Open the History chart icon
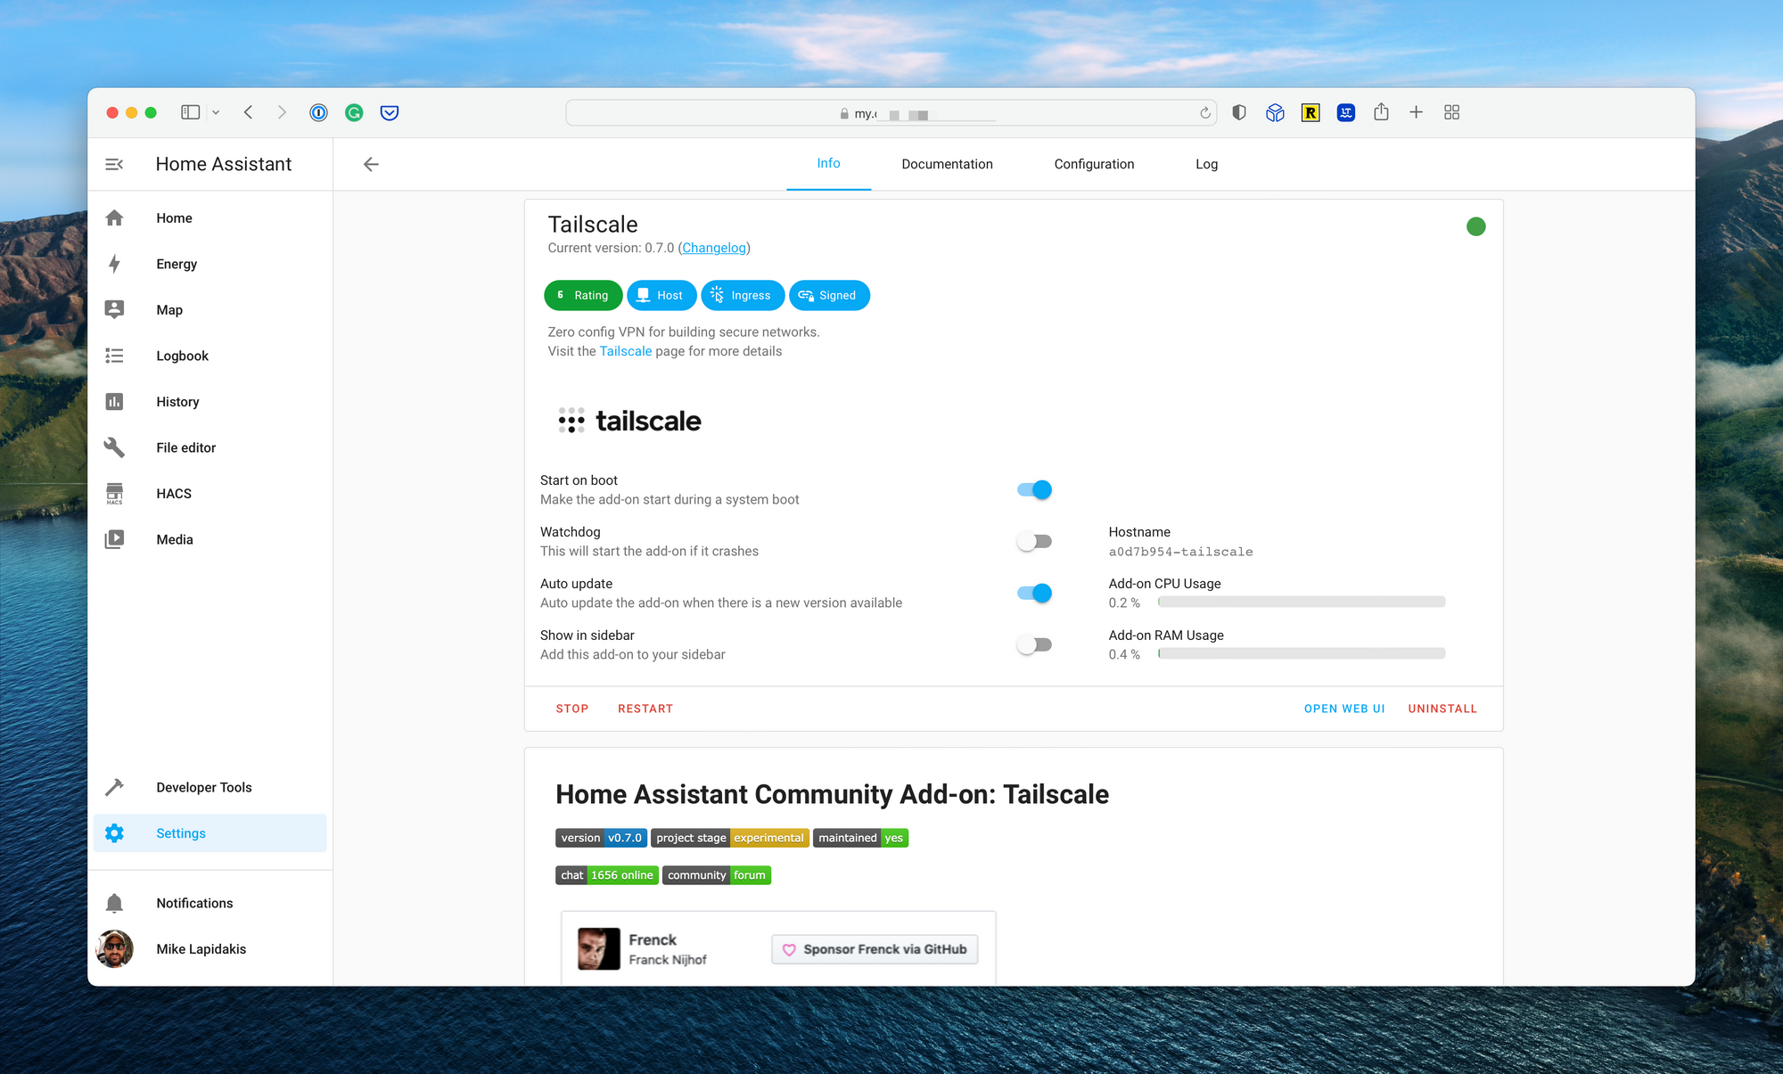Image resolution: width=1783 pixels, height=1074 pixels. (x=114, y=402)
